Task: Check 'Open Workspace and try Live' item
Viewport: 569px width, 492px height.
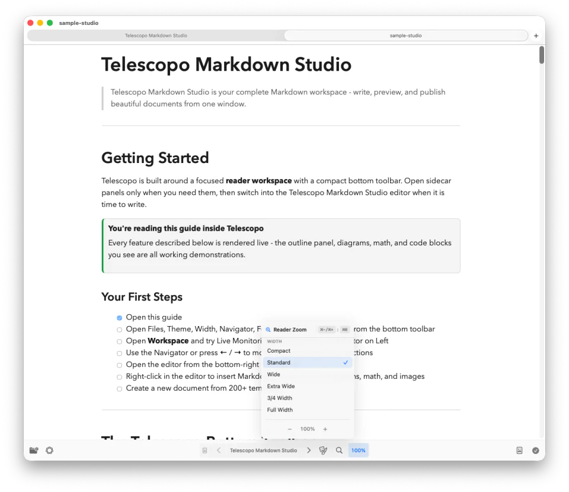Action: pos(119,341)
